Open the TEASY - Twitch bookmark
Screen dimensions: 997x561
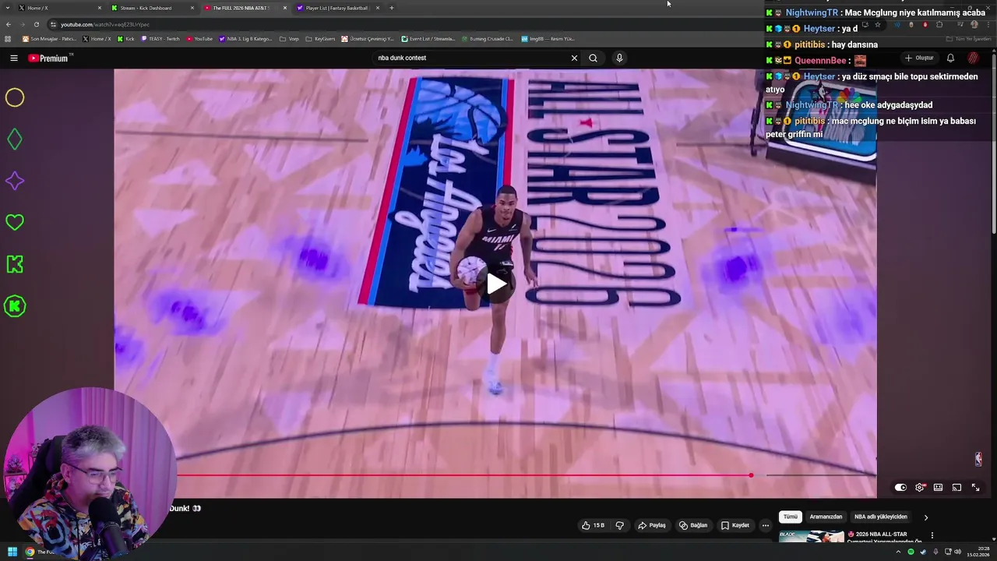160,39
